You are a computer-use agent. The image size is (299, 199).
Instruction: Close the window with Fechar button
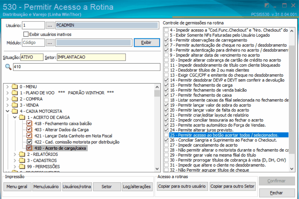point(277,193)
